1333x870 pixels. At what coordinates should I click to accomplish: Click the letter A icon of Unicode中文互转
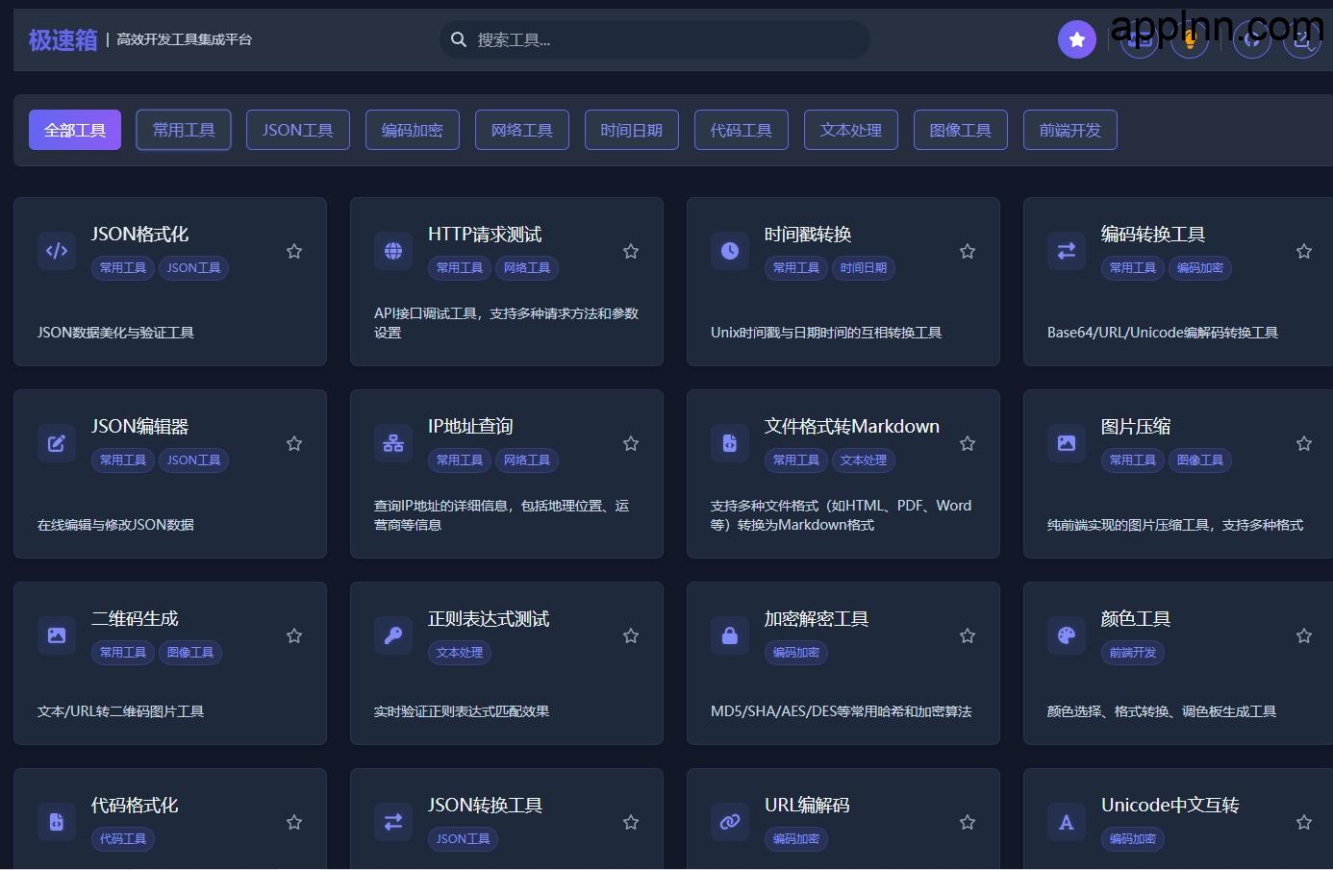(x=1067, y=822)
